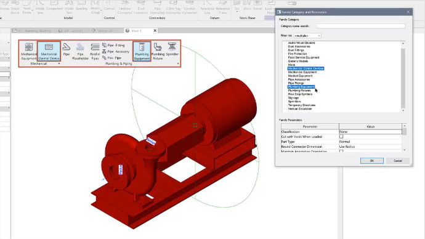Viewport: 425px width, 239px height.
Task: Confirm the dialog with OK
Action: 372,161
